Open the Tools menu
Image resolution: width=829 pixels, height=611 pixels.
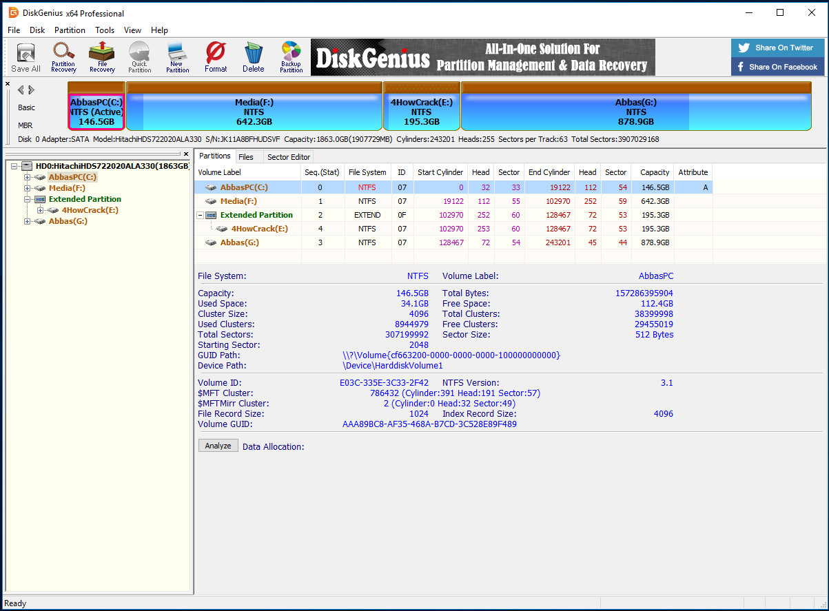pyautogui.click(x=105, y=30)
